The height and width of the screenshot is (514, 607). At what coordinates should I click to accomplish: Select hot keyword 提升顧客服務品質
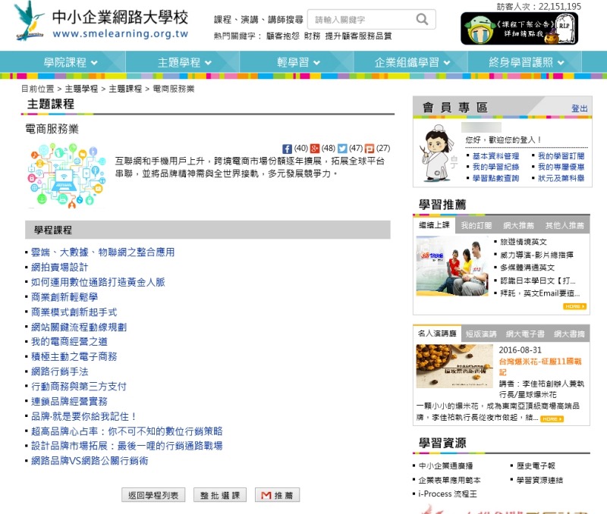pyautogui.click(x=358, y=36)
